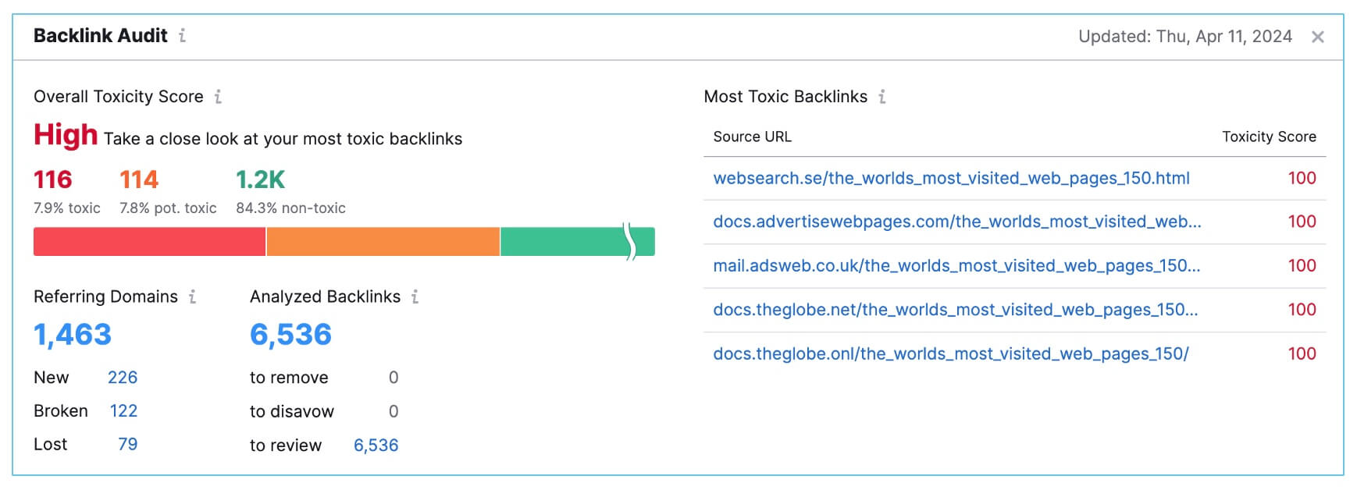Click info icon next to Analyzed Backlinks

click(415, 296)
